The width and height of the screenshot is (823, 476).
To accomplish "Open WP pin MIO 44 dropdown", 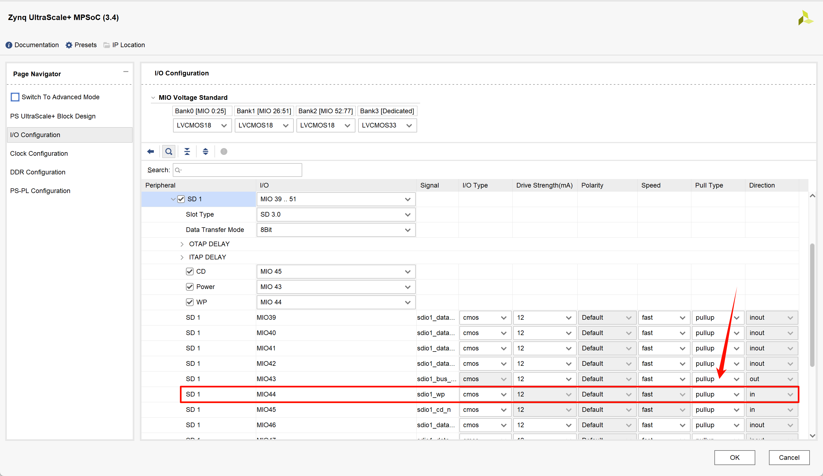I will pos(336,302).
